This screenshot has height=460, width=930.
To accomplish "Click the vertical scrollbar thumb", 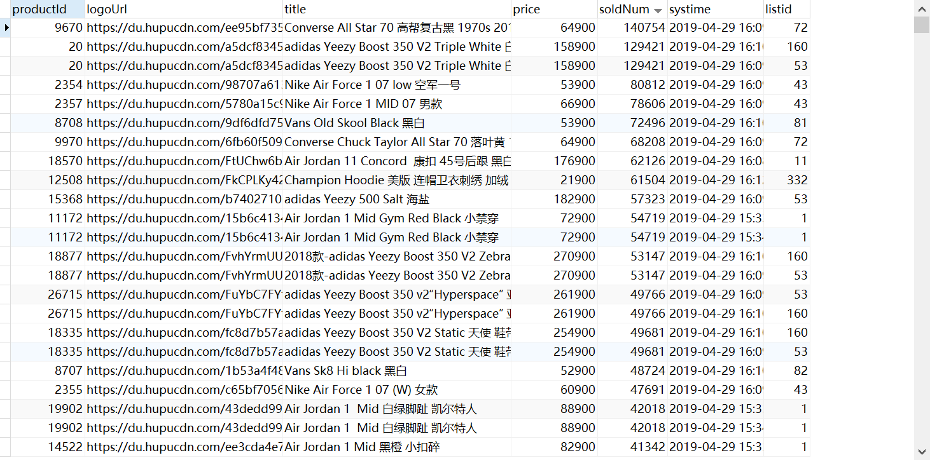I will 922,24.
